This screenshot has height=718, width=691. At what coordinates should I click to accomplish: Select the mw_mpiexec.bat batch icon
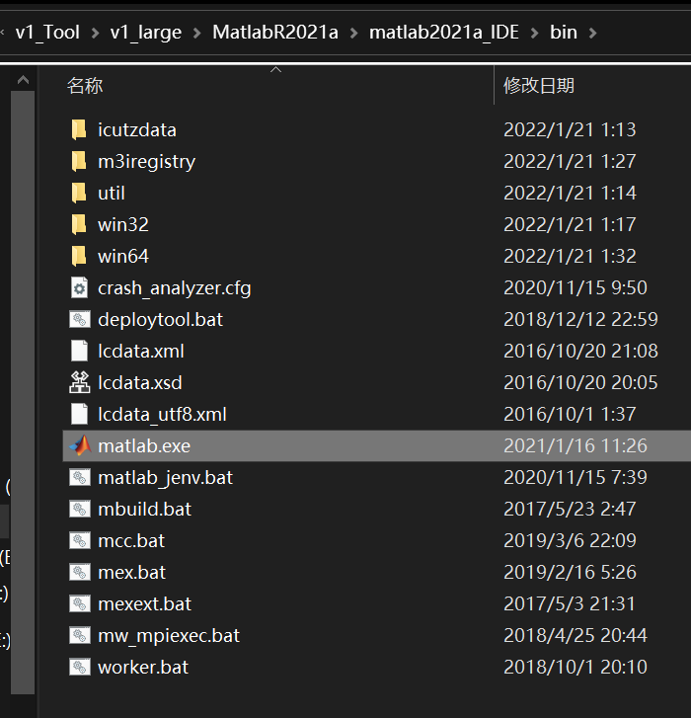point(80,635)
